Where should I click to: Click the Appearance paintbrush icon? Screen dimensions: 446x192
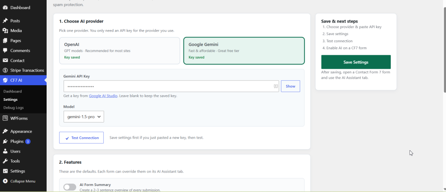pyautogui.click(x=5, y=131)
